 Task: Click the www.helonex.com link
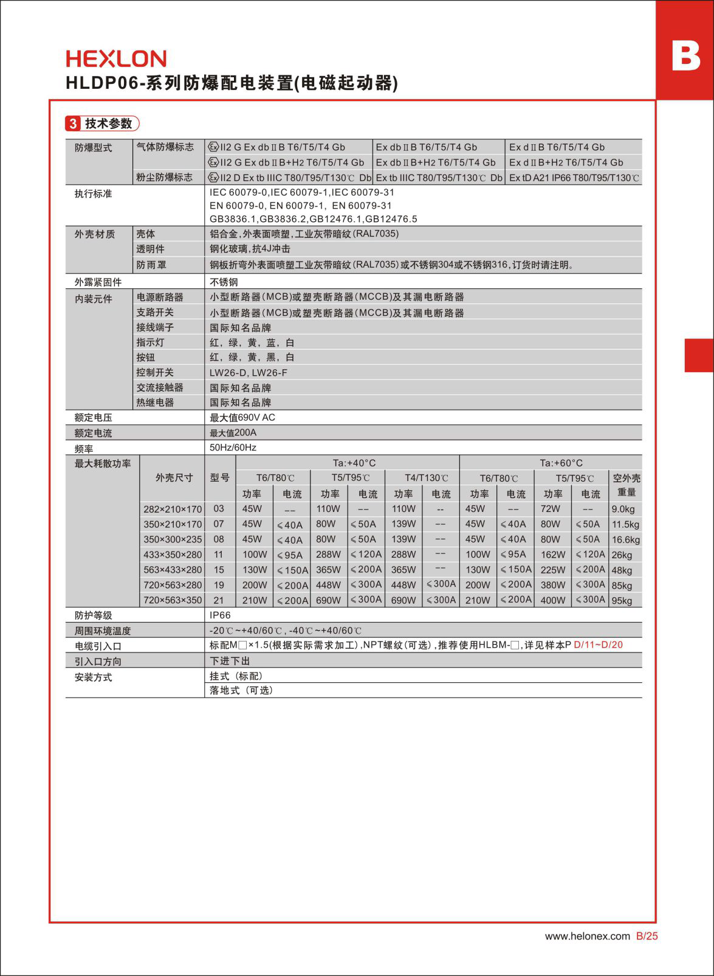pyautogui.click(x=587, y=936)
